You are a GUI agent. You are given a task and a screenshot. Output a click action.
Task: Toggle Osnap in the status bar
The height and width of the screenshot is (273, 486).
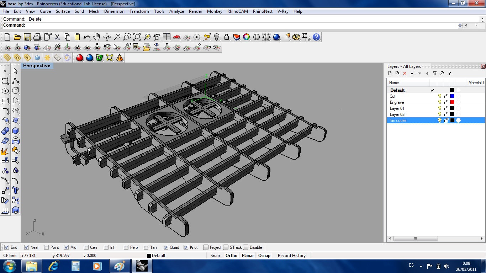pos(264,256)
